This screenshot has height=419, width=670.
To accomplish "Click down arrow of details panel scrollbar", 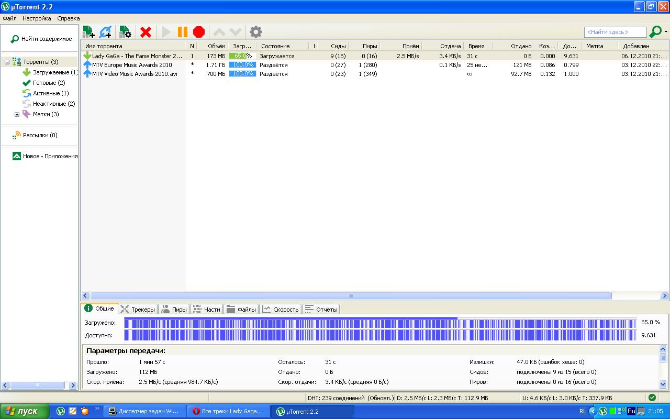I will (x=664, y=384).
